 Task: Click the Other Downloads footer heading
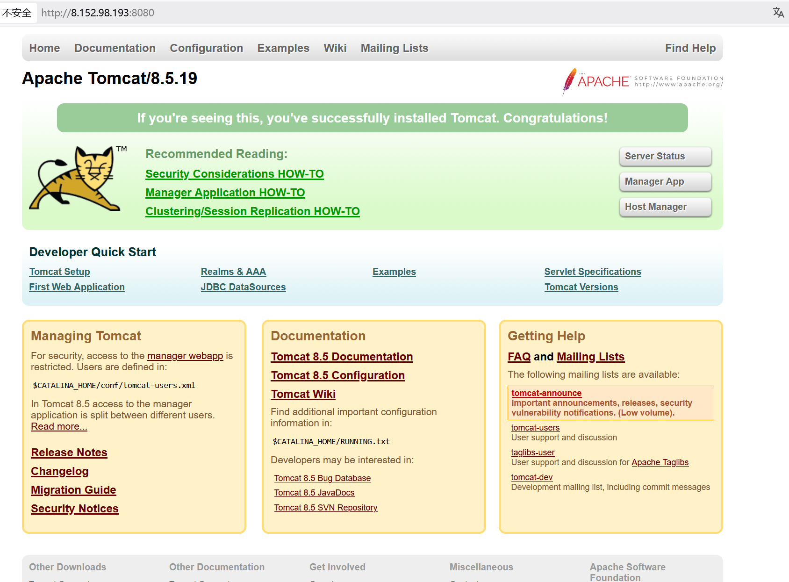tap(68, 567)
